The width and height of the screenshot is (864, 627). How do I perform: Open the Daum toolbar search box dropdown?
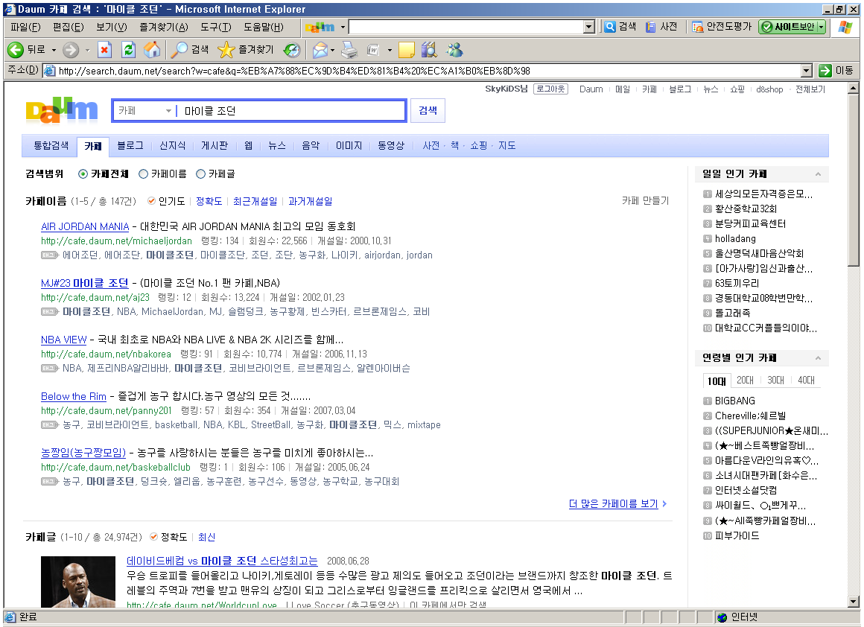(589, 27)
